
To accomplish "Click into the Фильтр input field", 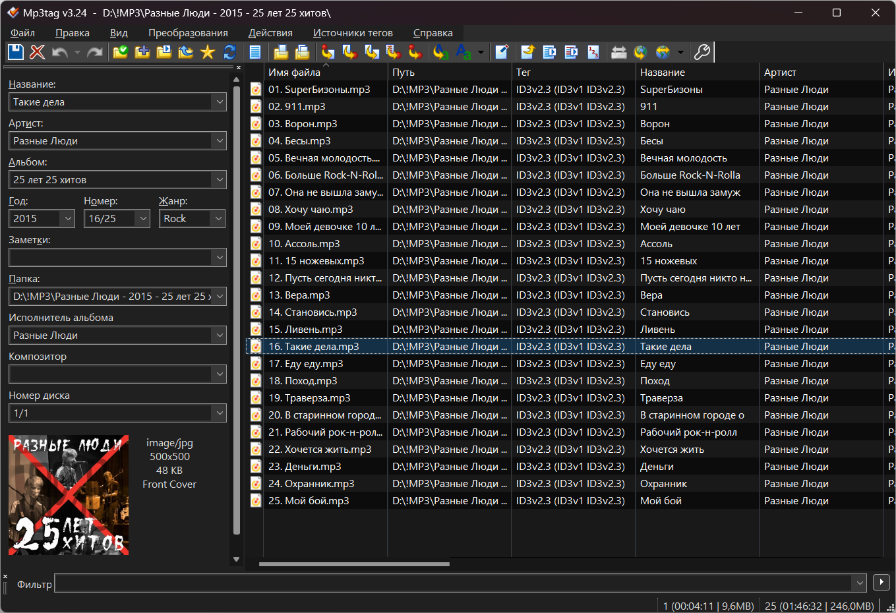I will (x=453, y=583).
